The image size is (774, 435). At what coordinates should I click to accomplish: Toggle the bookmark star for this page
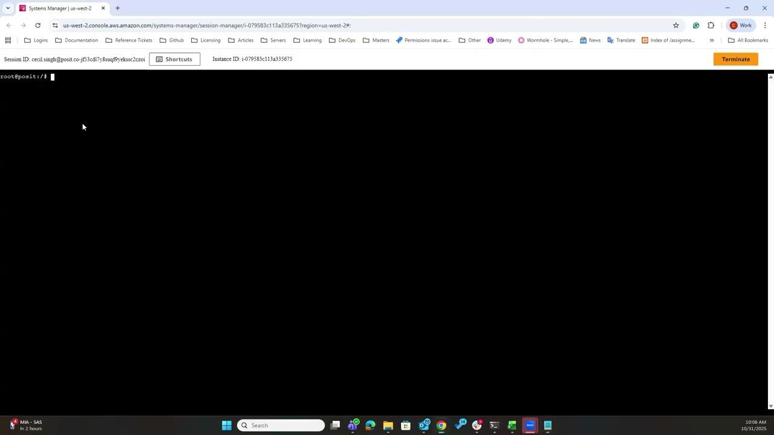[676, 25]
